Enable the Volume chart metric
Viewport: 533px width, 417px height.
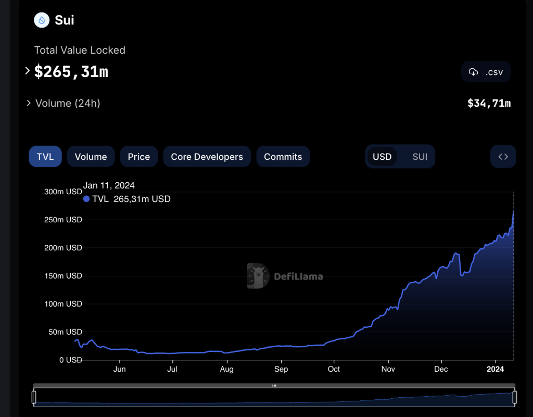tap(91, 157)
